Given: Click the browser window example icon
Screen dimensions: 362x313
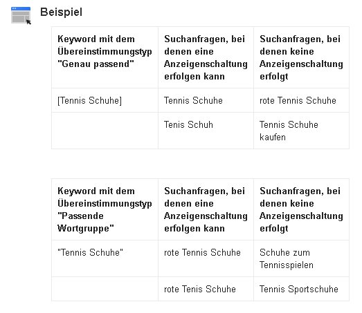Looking at the screenshot, I should tap(21, 15).
